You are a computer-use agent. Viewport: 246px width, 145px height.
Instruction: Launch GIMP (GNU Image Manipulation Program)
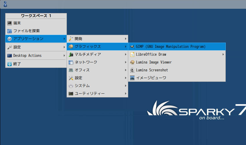click(x=177, y=47)
